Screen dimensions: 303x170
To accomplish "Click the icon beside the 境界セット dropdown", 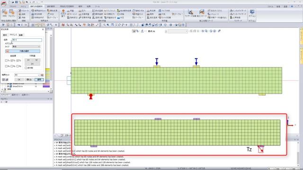I will tap(42, 75).
